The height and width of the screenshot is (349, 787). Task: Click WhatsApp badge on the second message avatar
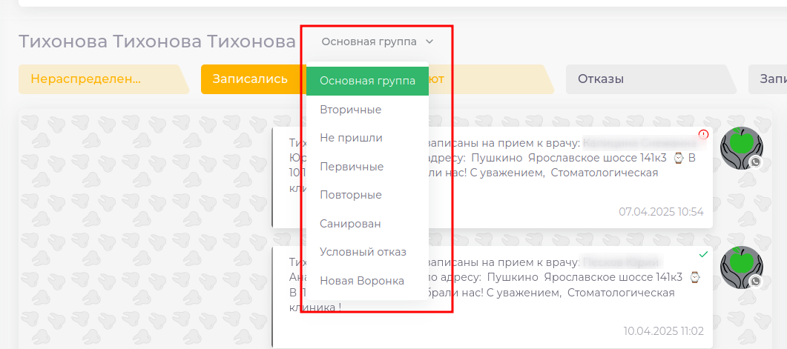pos(755,282)
